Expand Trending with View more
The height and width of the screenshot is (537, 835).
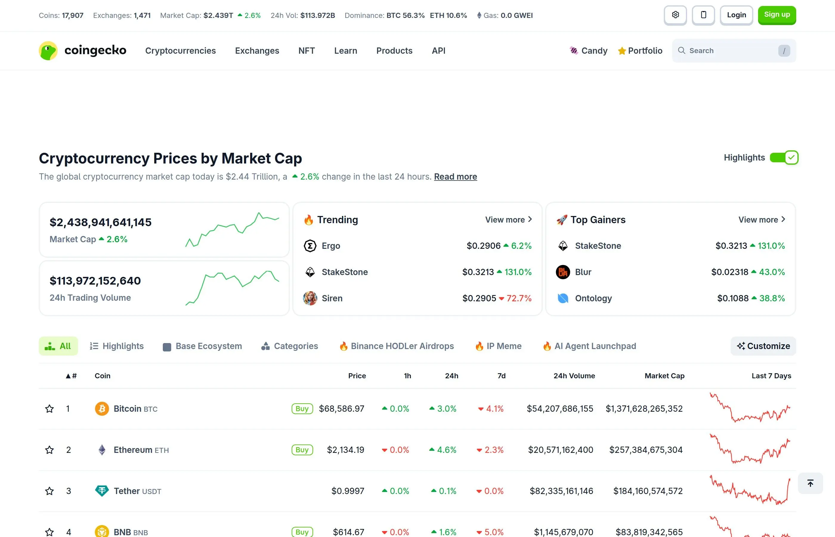[509, 220]
